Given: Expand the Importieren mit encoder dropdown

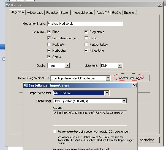Looking at the screenshot, I should [107, 93].
